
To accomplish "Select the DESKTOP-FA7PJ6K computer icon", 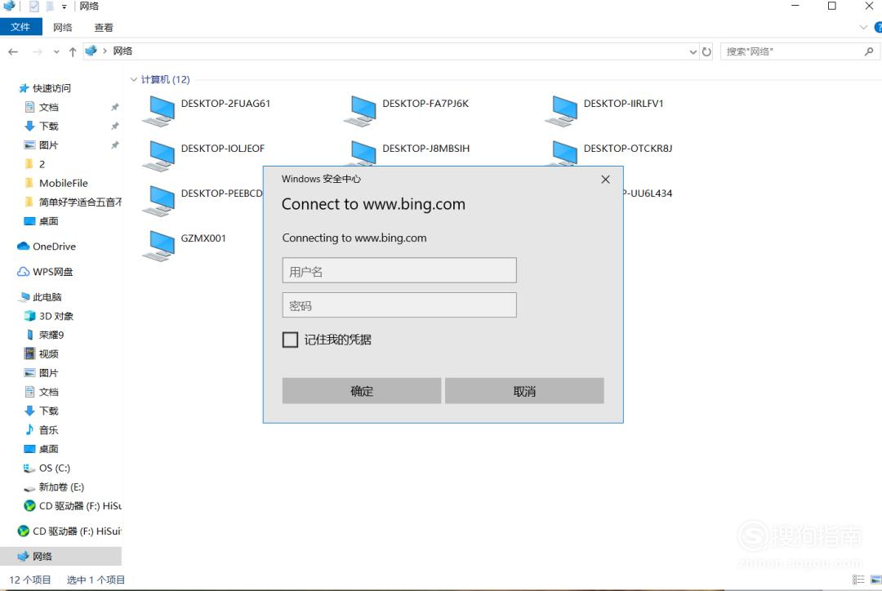I will pos(361,111).
